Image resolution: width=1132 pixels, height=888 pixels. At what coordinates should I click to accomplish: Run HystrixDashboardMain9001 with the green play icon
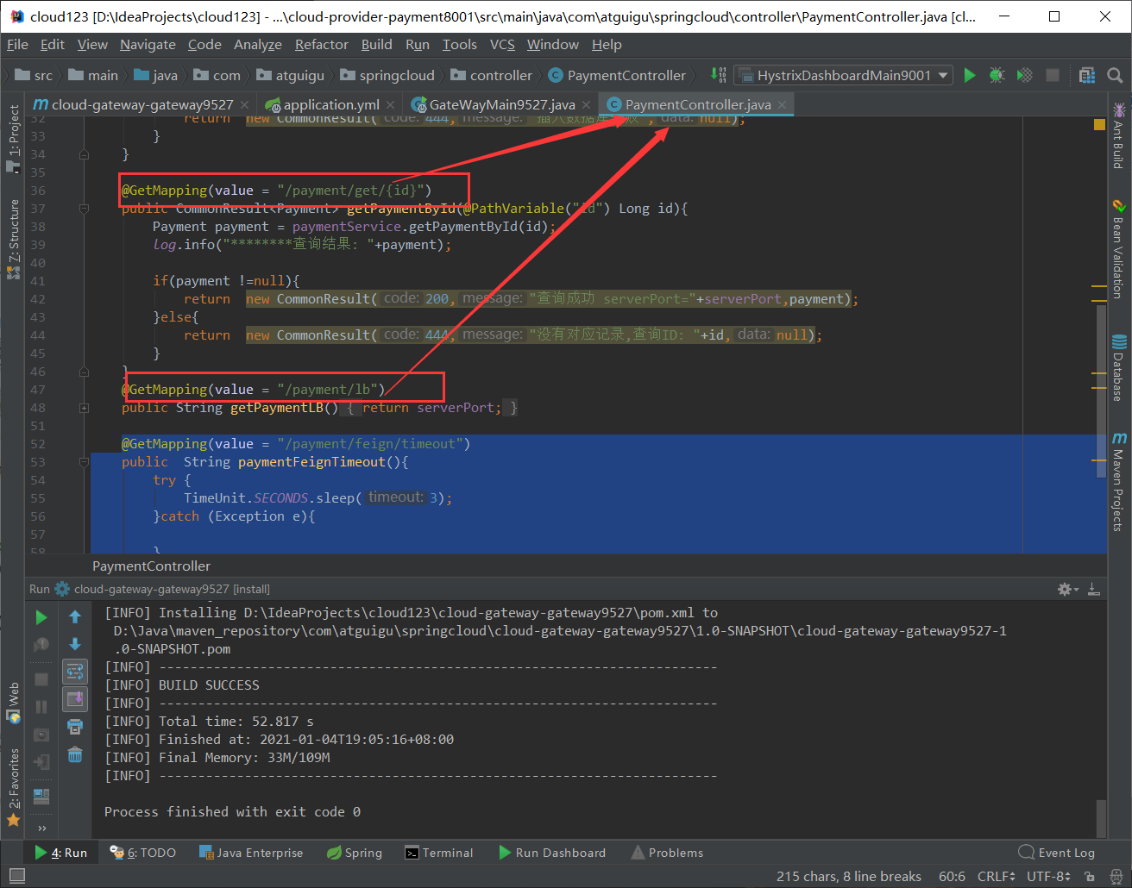tap(970, 76)
